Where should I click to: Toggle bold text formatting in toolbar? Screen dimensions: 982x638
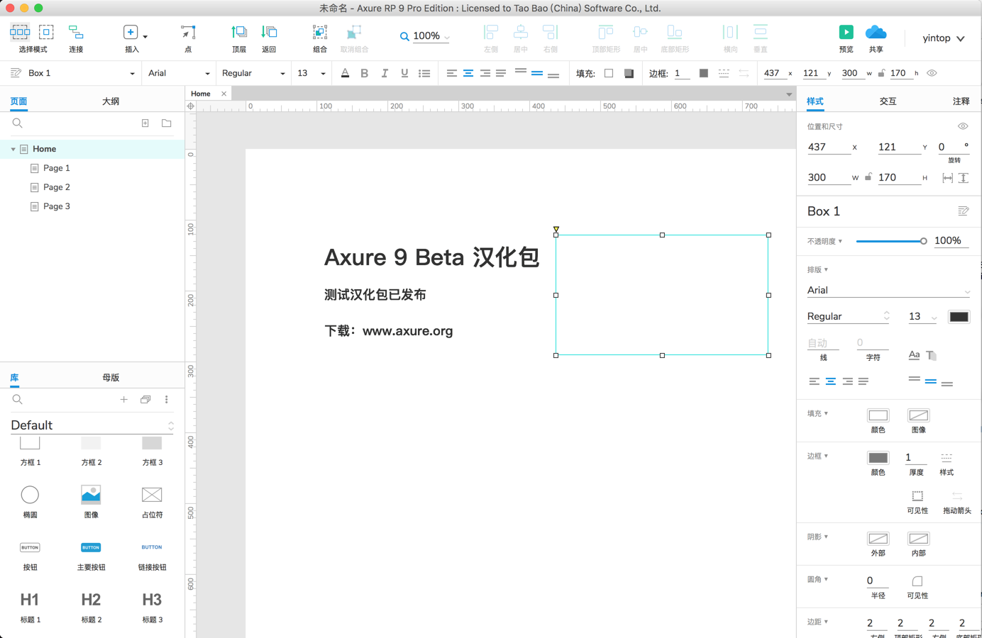tap(365, 73)
